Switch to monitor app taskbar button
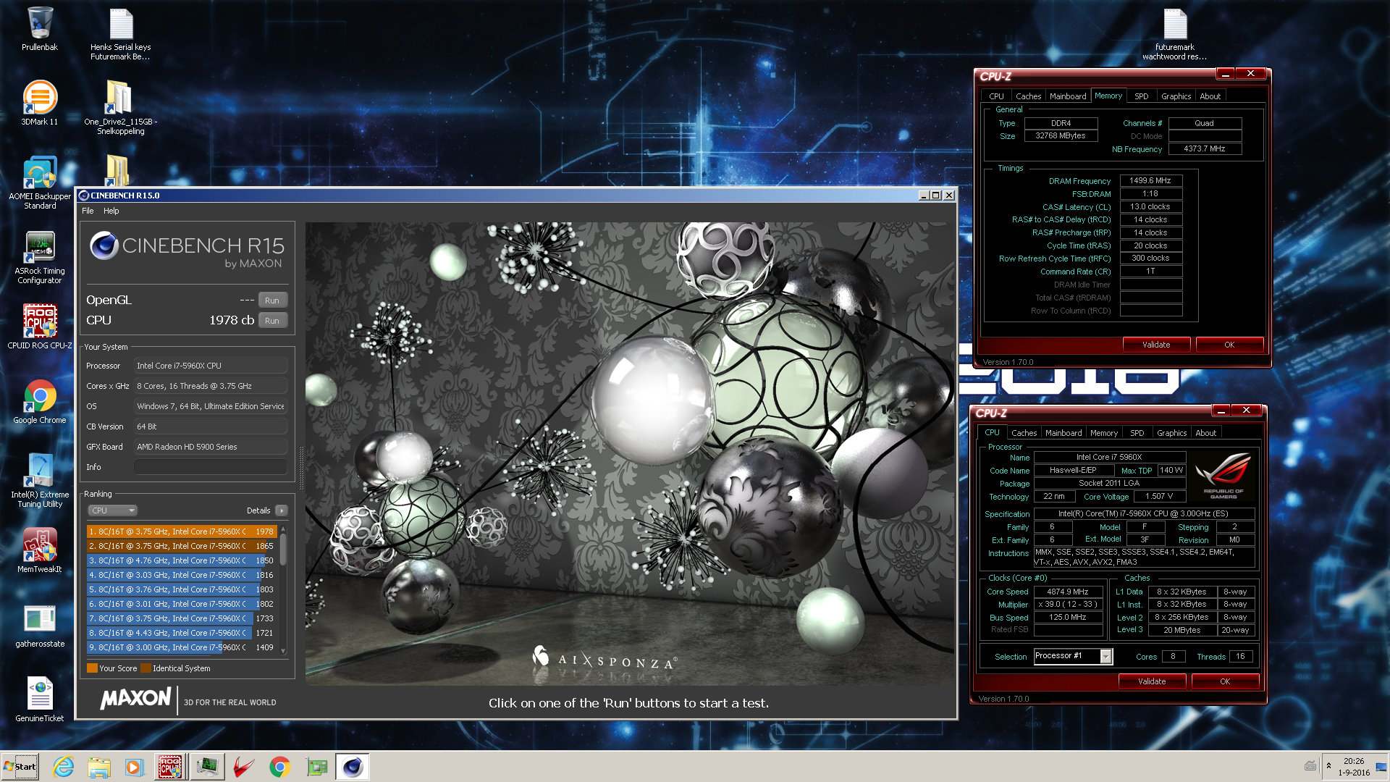1390x782 pixels. coord(207,767)
